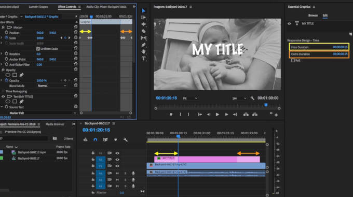
Task: Reset the Rotation parameter
Action: click(75, 54)
